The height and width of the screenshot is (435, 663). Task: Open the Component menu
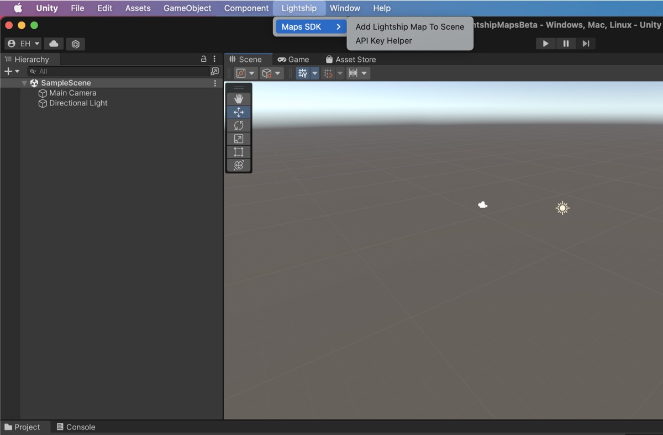coord(246,8)
